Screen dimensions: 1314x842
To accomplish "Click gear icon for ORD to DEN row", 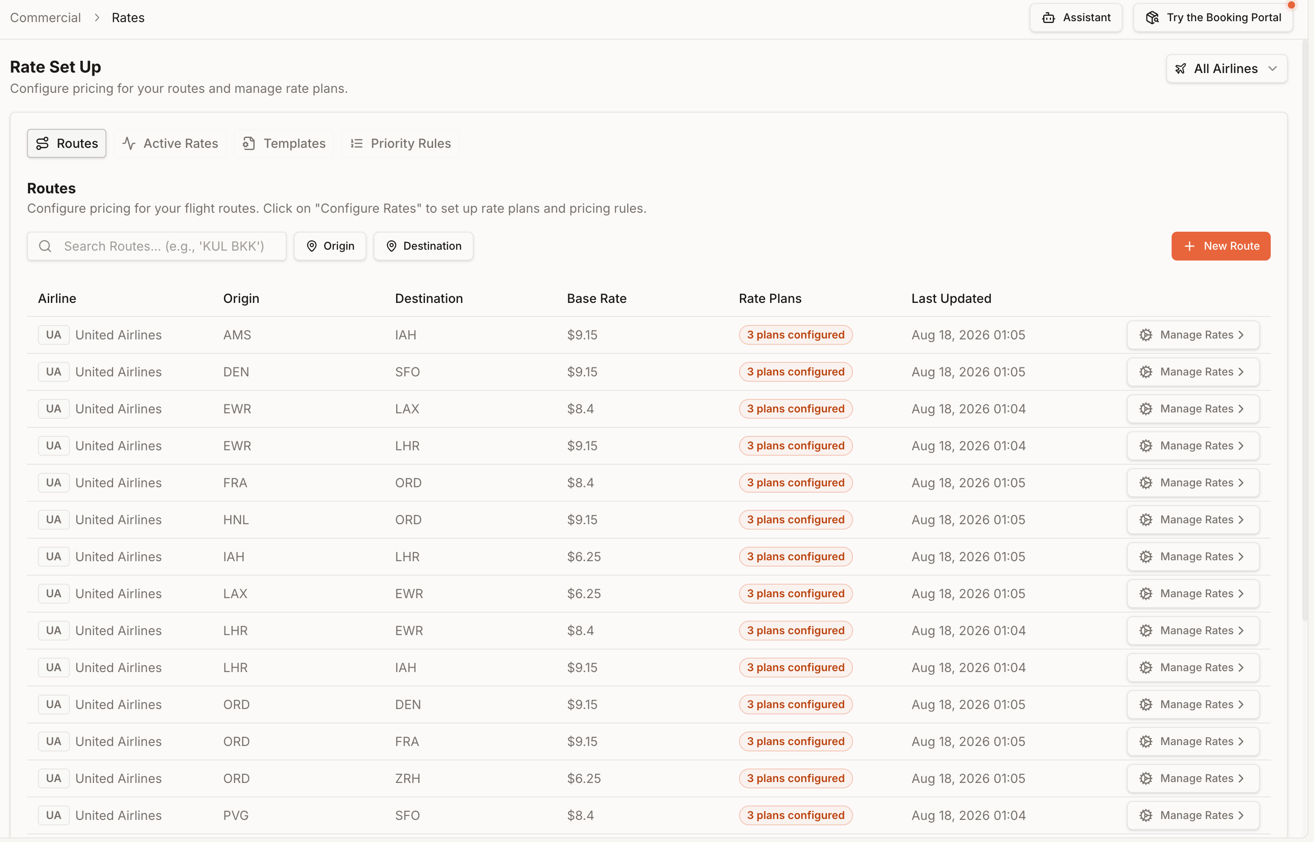I will coord(1145,704).
